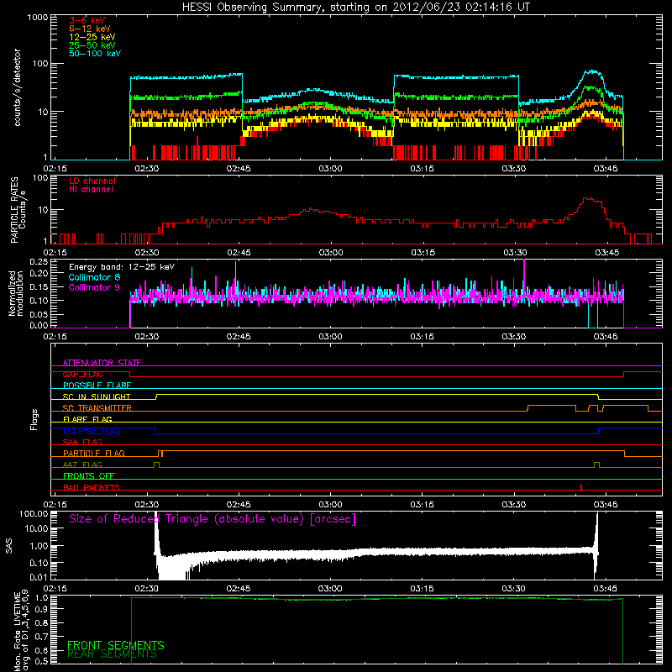This screenshot has height=672, width=672.
Task: Click the AAZ_FLAG label
Action: [82, 465]
